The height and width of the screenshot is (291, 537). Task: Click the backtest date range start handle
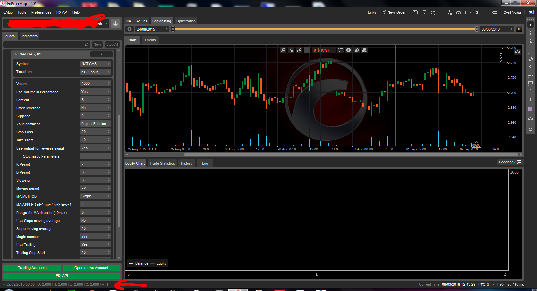[x=173, y=29]
